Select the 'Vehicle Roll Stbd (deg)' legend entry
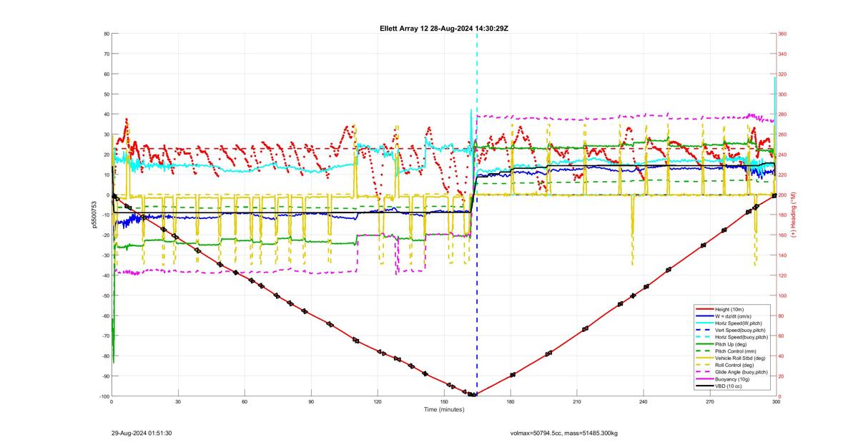858x445 pixels. tap(740, 358)
